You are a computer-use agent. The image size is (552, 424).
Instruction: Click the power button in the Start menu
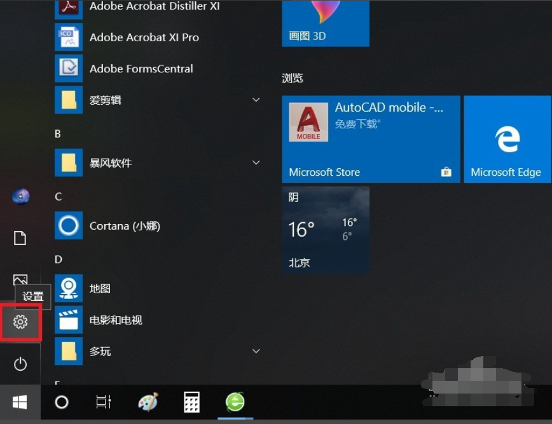pos(20,364)
